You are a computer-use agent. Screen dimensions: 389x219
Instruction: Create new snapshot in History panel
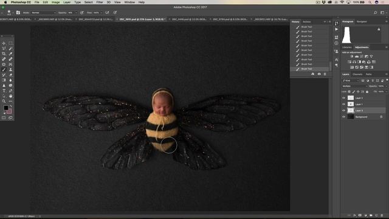coord(319,74)
